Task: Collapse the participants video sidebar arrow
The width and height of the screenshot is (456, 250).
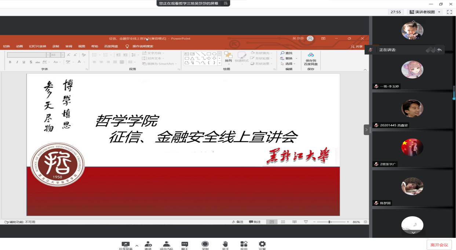Action: pos(366,130)
